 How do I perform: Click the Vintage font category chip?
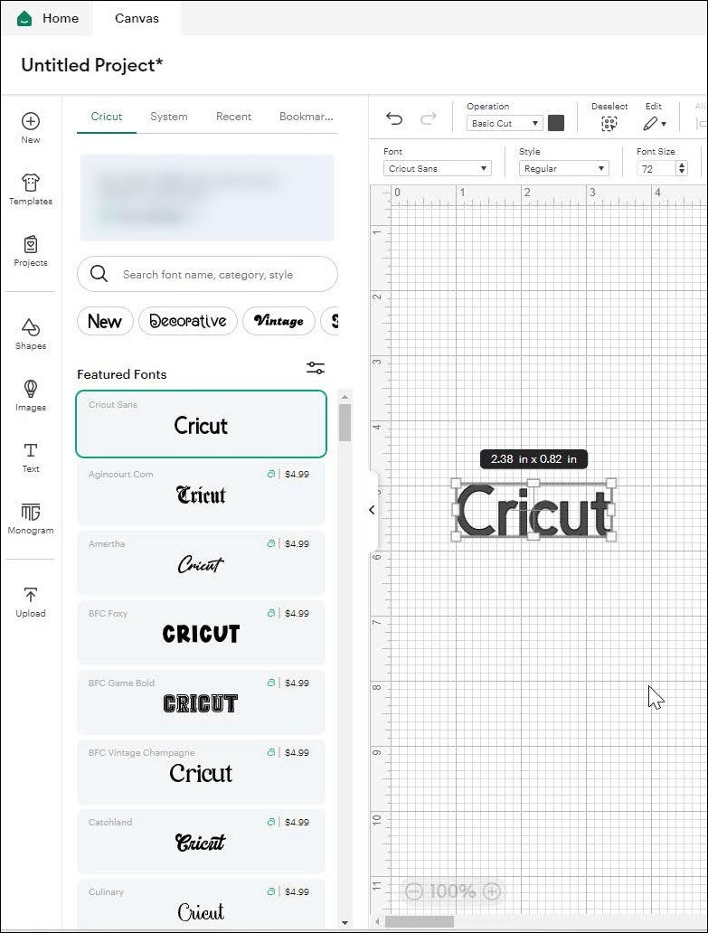click(278, 321)
